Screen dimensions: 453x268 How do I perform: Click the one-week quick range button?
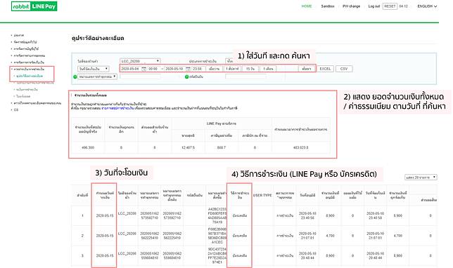tap(232, 69)
